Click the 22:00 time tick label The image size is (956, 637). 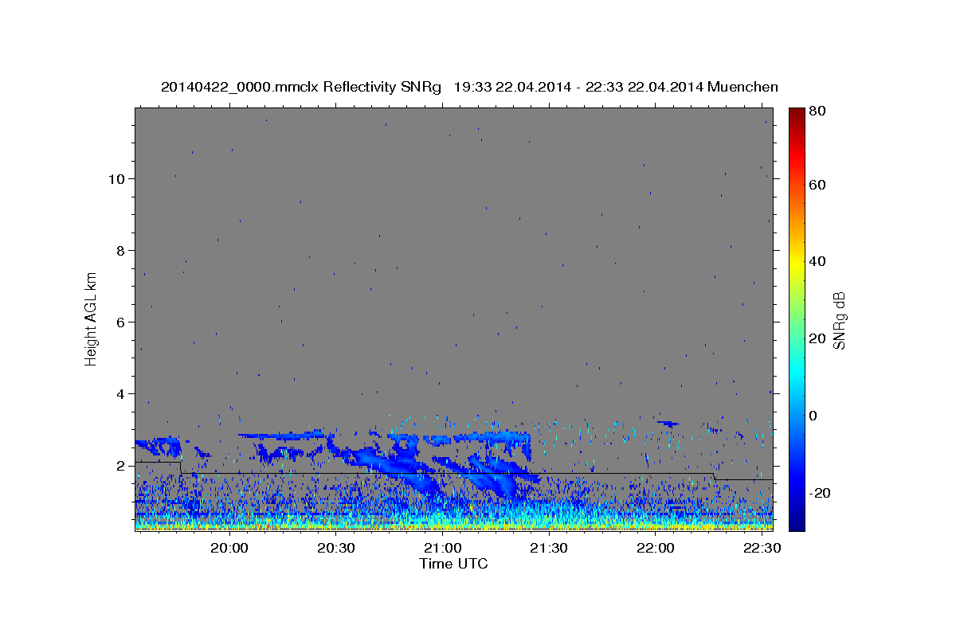pyautogui.click(x=656, y=549)
